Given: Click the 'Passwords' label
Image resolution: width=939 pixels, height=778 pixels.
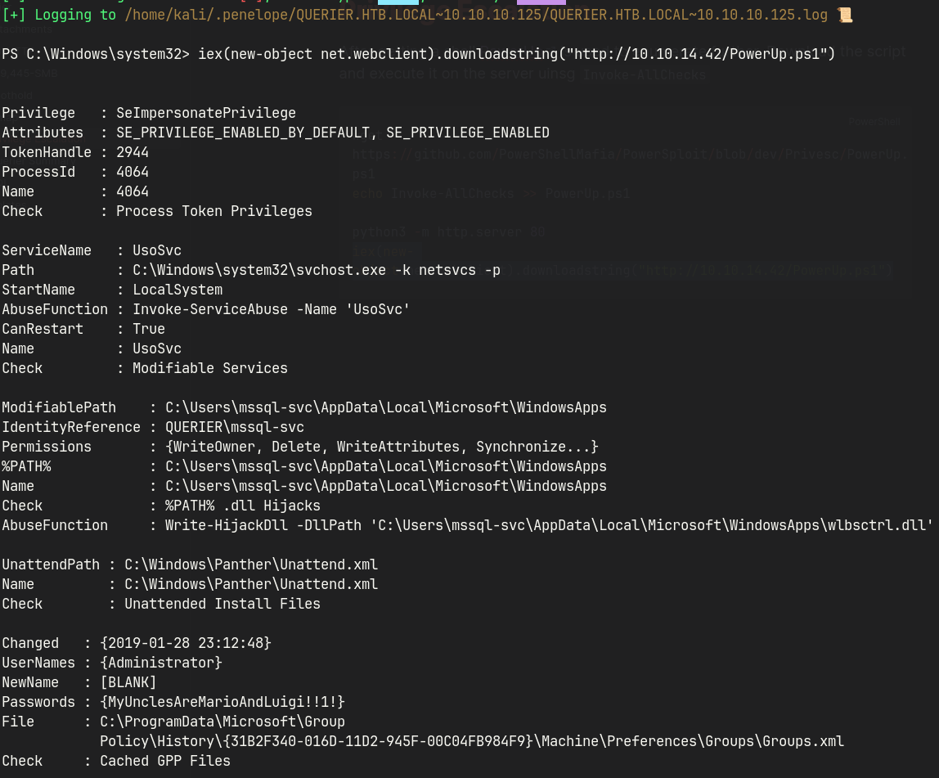Looking at the screenshot, I should [38, 703].
